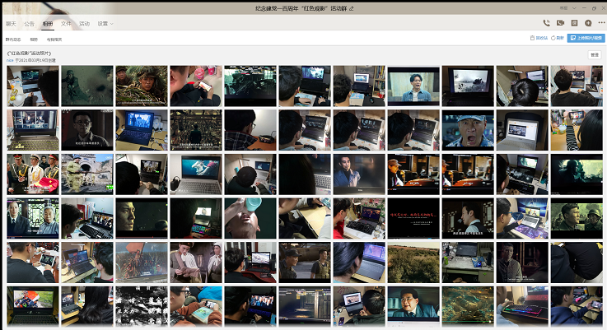607x330 pixels.
Task: Click the 上传照片/视频 upload button
Action: pos(586,38)
